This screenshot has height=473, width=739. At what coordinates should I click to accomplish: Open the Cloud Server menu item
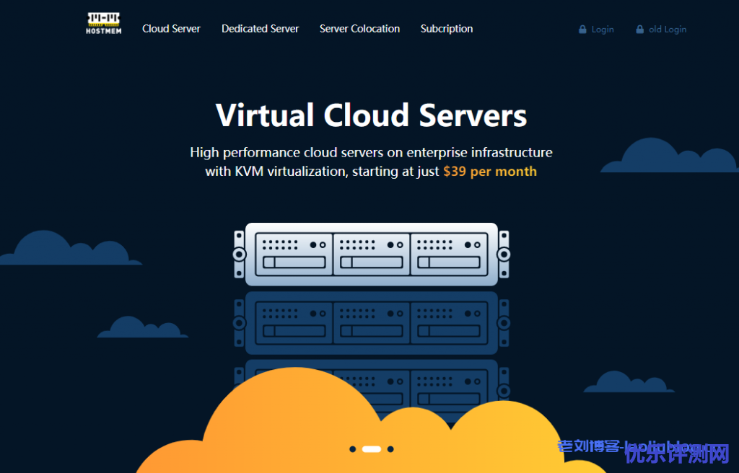(x=171, y=29)
